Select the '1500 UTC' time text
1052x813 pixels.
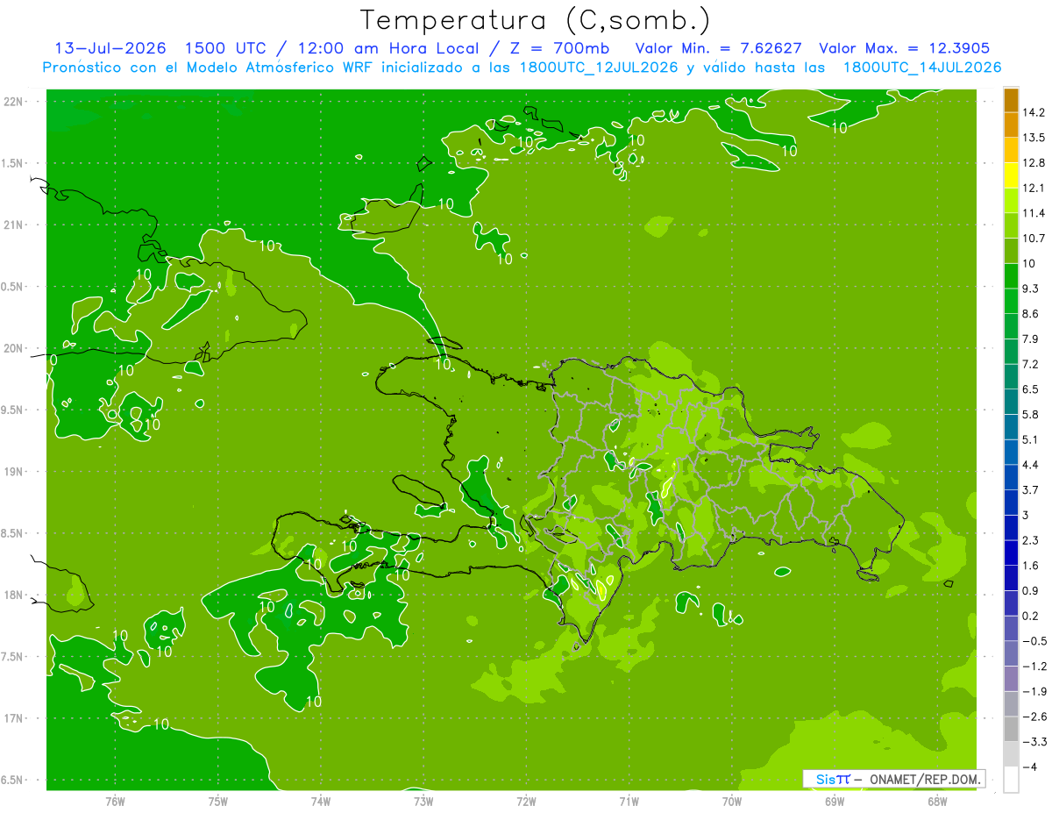[x=228, y=48]
